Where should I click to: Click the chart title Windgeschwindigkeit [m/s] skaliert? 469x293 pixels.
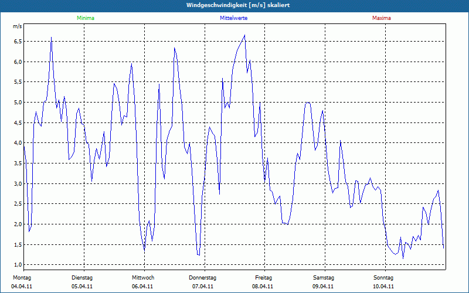tap(238, 5)
